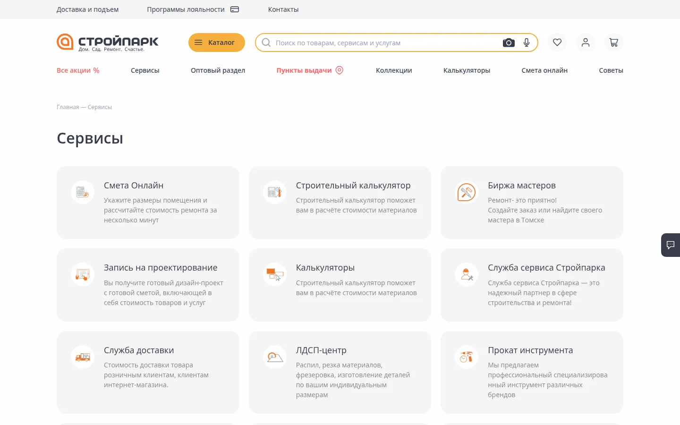Click the Стройпарк logo
680x425 pixels.
108,42
